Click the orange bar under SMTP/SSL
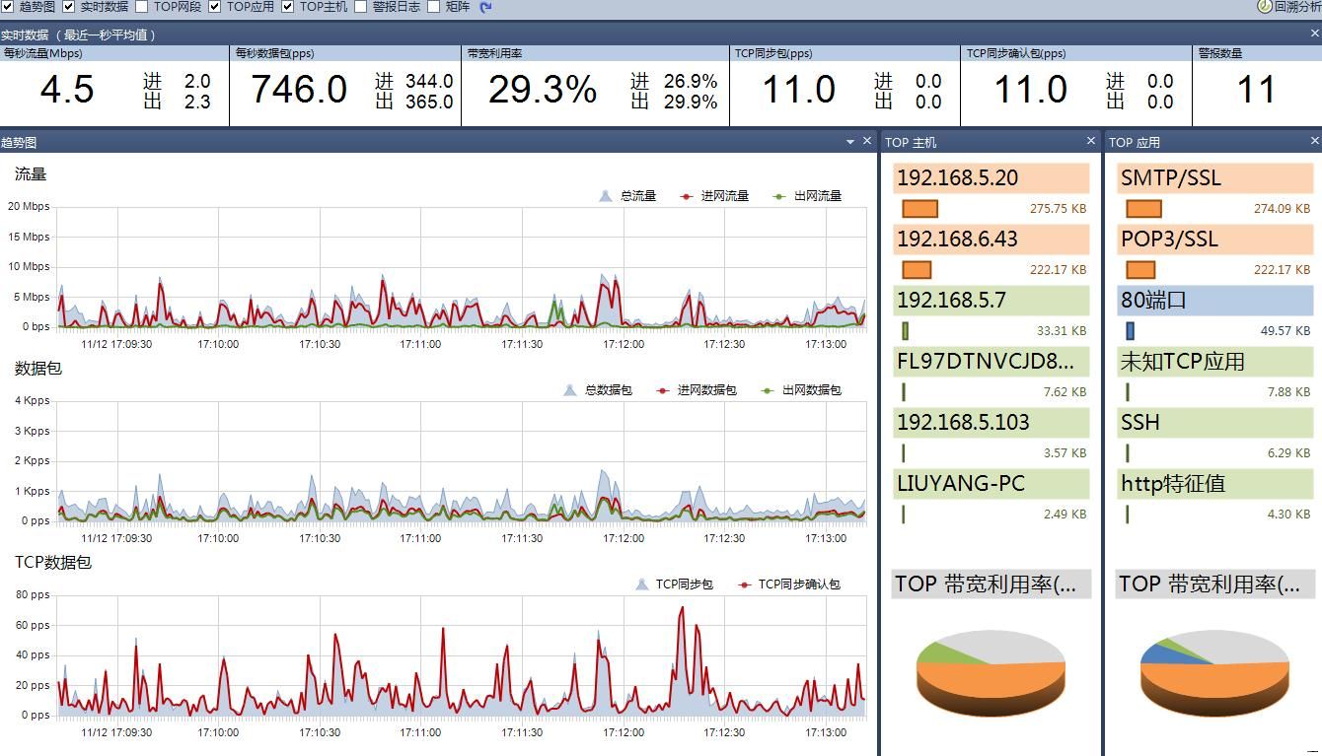The width and height of the screenshot is (1322, 756). (x=1143, y=209)
